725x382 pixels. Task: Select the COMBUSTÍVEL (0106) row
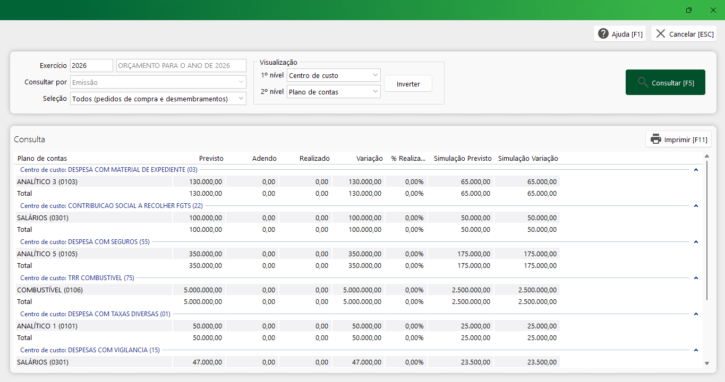[50, 290]
